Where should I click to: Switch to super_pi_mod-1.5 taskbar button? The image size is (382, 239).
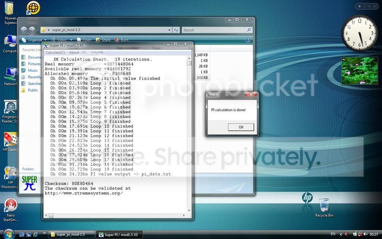[x=71, y=235]
